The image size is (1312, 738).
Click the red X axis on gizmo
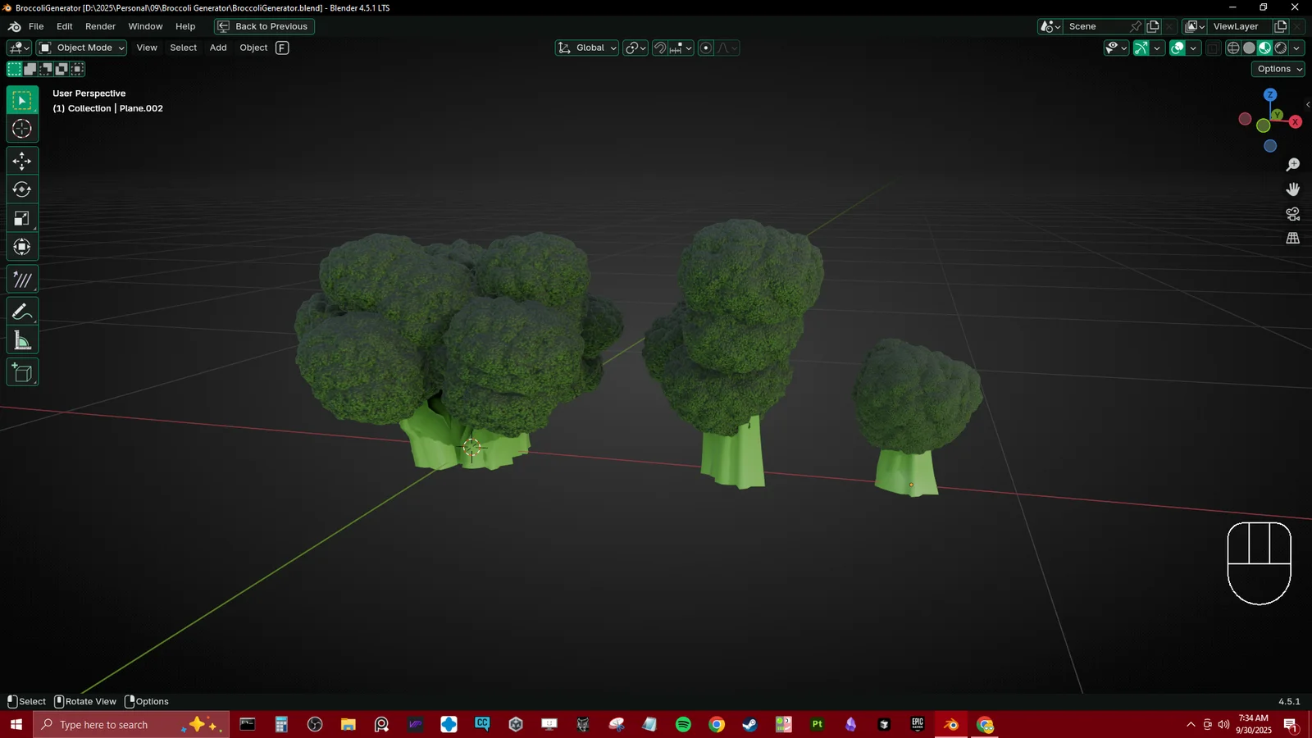pos(1296,122)
